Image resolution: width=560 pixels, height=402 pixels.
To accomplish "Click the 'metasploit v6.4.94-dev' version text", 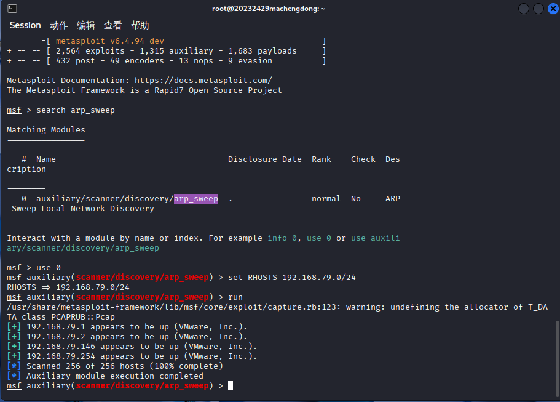I will [x=109, y=41].
